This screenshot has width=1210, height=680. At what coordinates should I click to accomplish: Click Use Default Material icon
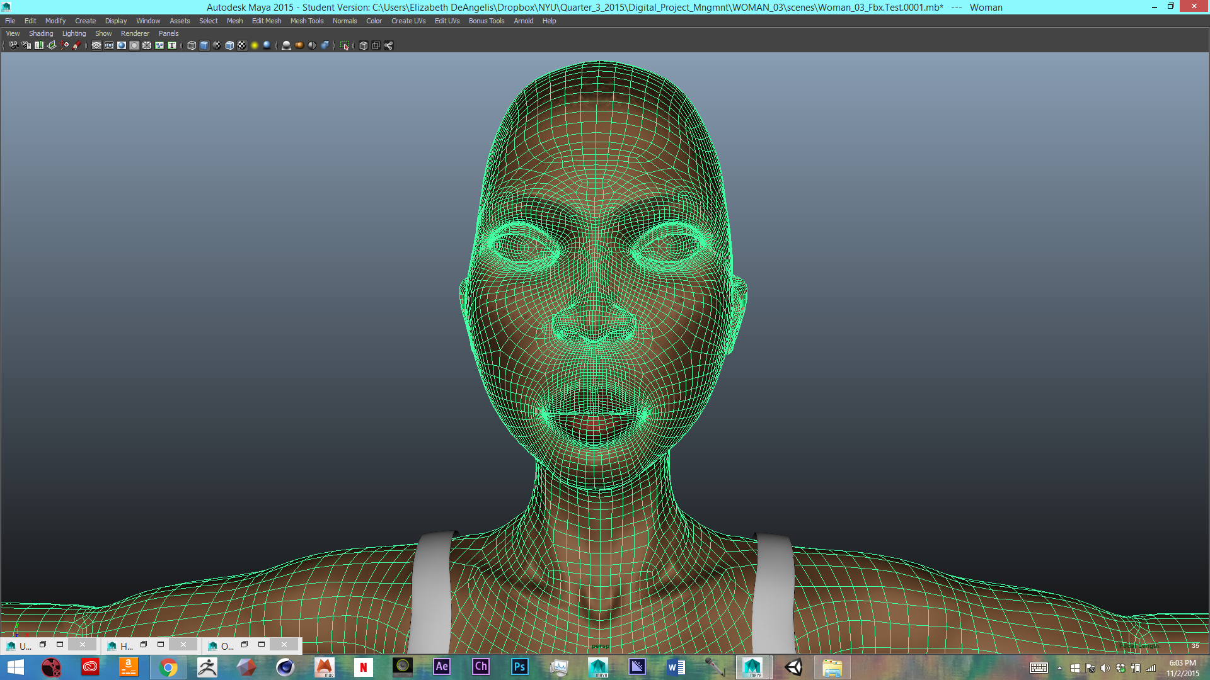point(217,45)
